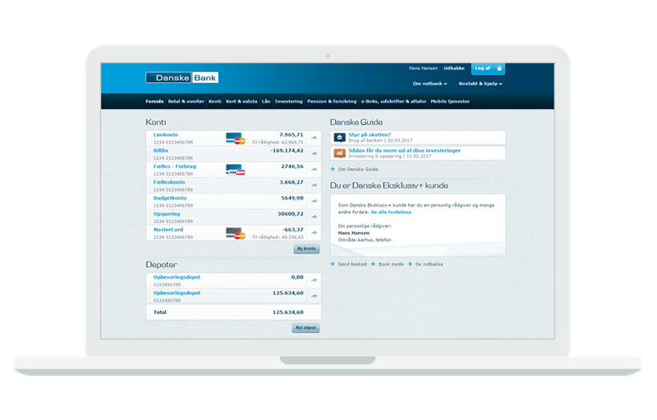This screenshot has width=657, height=420.
Task: Click the arrow icon on the Billån row
Action: 314,154
